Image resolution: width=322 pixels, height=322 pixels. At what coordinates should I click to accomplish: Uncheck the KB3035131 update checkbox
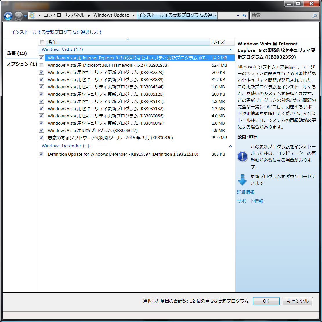coord(41,101)
